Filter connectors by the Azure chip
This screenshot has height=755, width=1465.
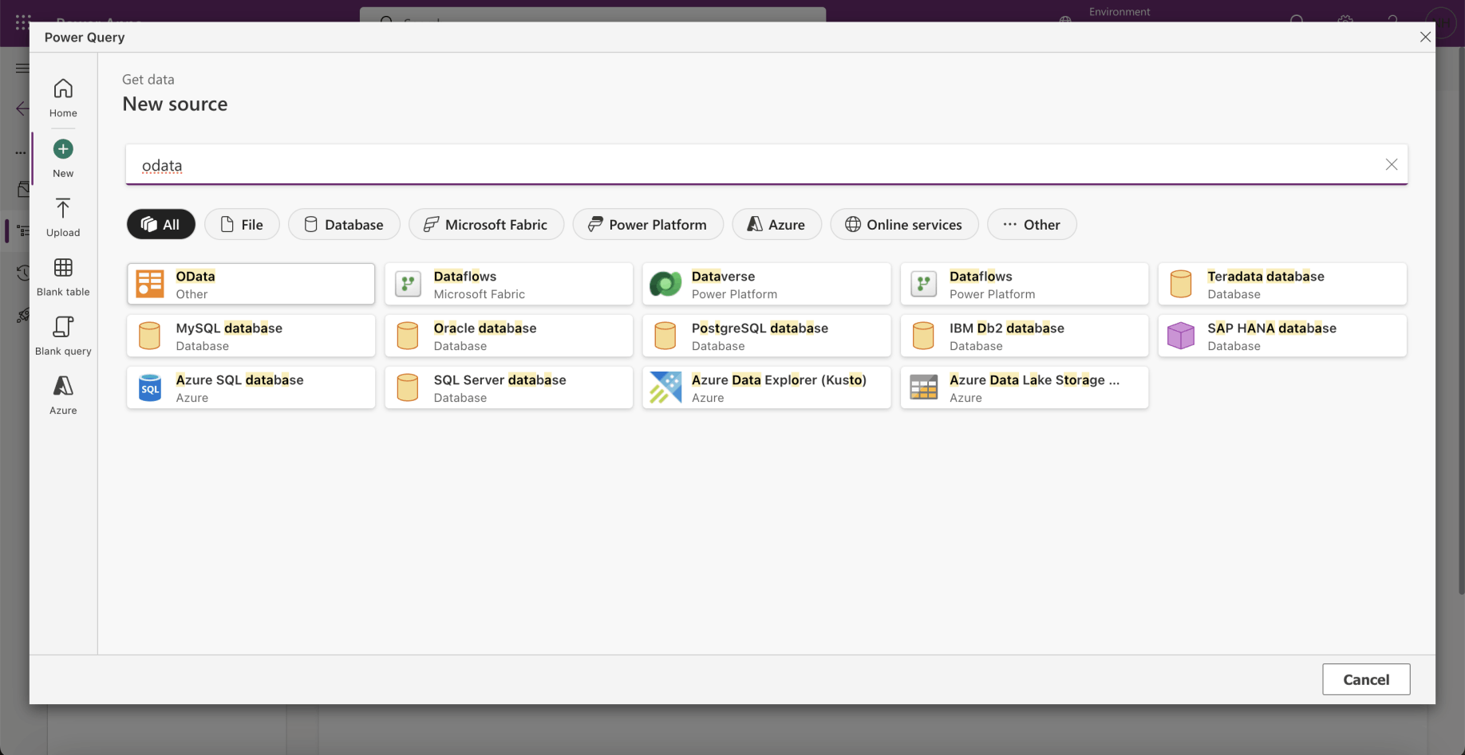776,225
